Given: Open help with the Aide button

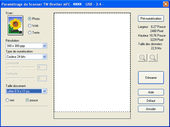Looking at the screenshot, I should click(x=151, y=92).
